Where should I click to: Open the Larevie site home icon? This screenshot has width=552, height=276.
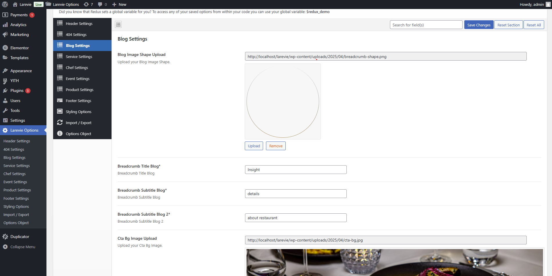click(15, 4)
